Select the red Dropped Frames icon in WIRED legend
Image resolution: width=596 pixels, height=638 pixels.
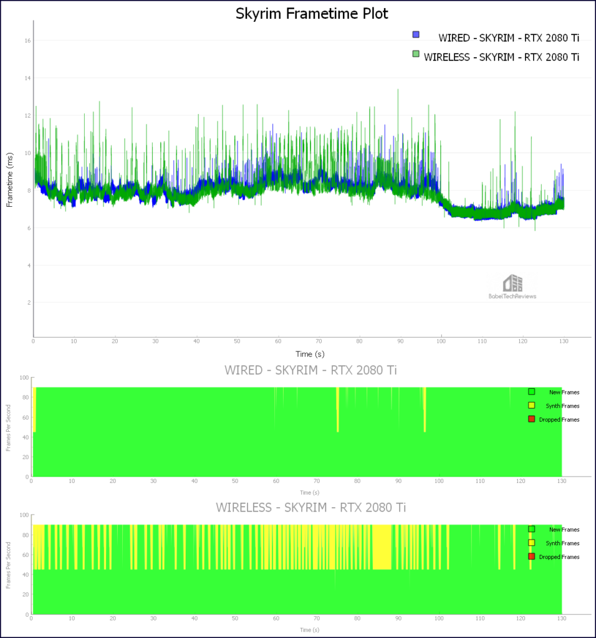531,419
